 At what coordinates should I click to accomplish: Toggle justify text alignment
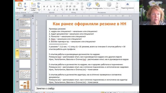pos(77,10)
